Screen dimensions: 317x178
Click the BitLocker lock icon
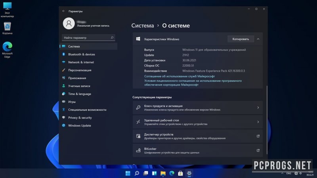[138, 150]
